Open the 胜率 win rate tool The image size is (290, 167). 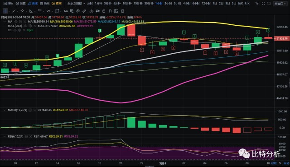pos(57,4)
